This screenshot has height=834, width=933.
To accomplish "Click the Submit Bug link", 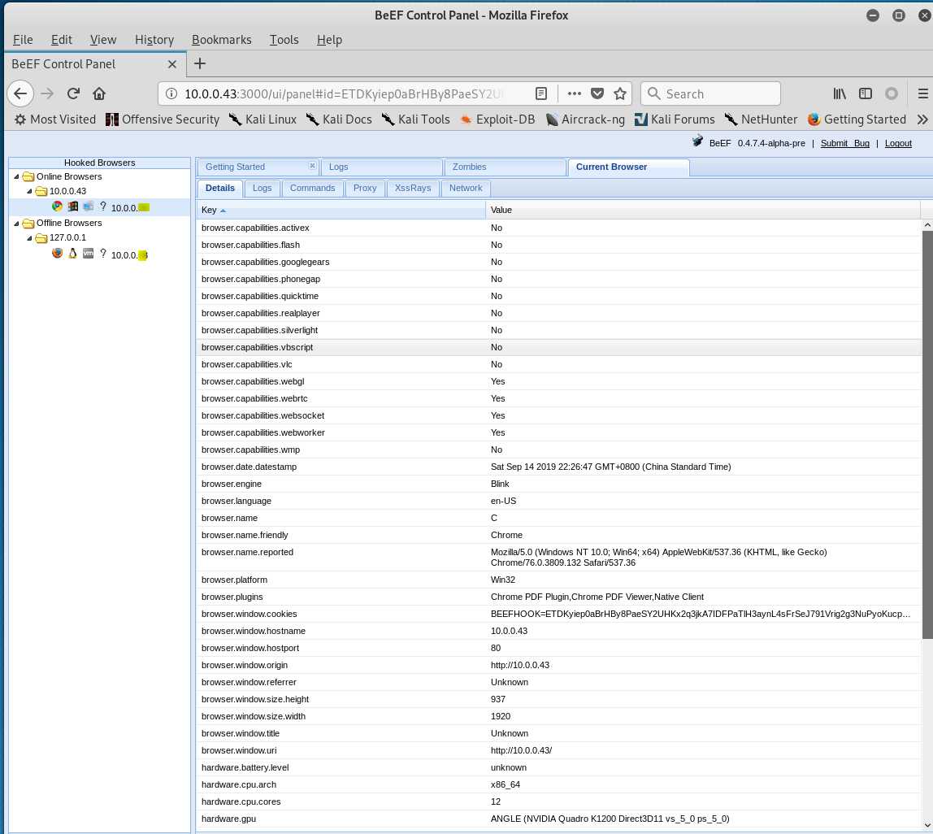I will pos(845,143).
